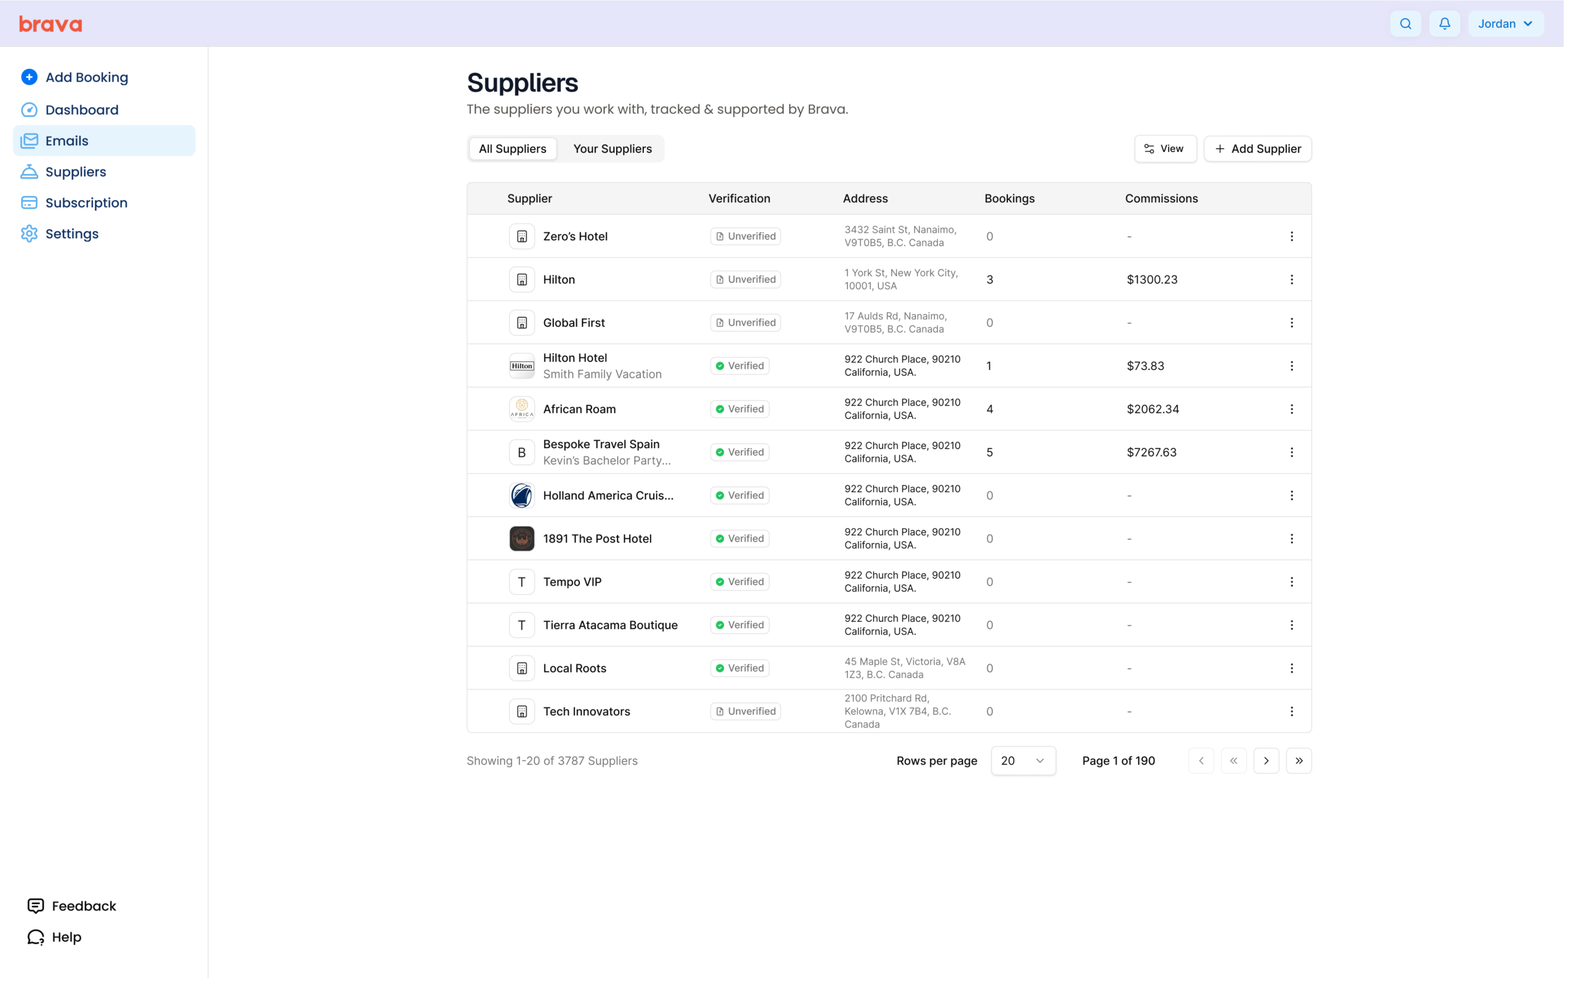The width and height of the screenshot is (1576, 984).
Task: Click Add Booking in sidebar
Action: pyautogui.click(x=87, y=78)
